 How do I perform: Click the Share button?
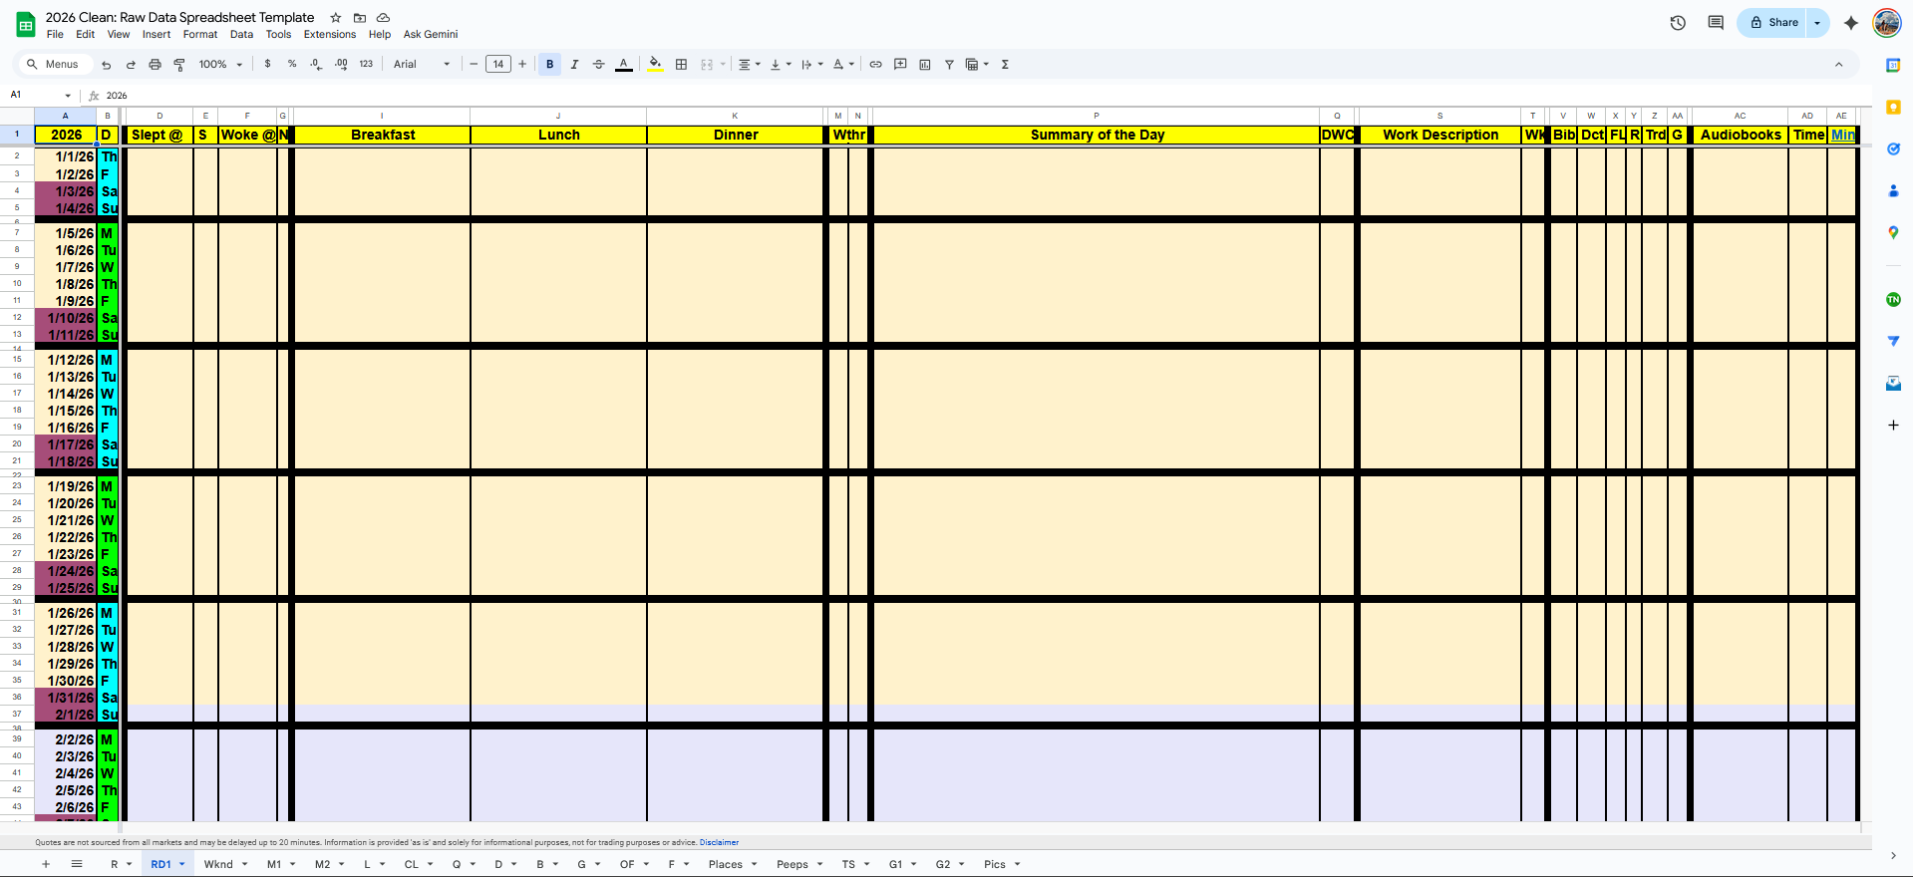tap(1773, 23)
